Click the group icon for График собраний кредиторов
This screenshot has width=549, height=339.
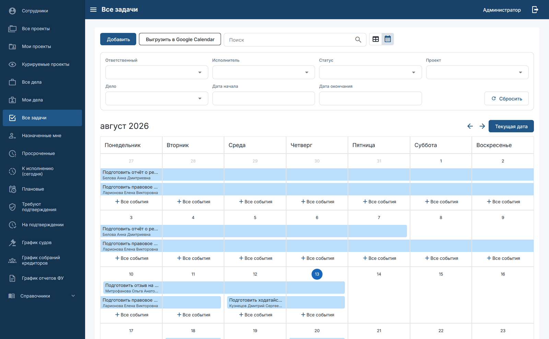pyautogui.click(x=12, y=261)
